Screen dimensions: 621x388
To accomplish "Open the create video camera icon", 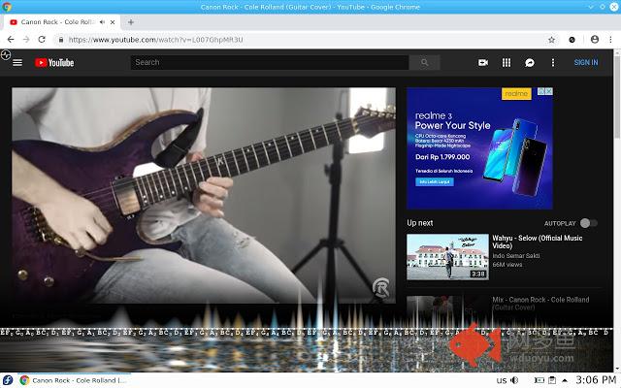I will (483, 62).
